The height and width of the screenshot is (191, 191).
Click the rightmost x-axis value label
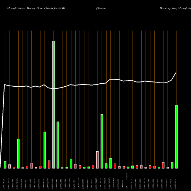pyautogui.click(x=175, y=184)
